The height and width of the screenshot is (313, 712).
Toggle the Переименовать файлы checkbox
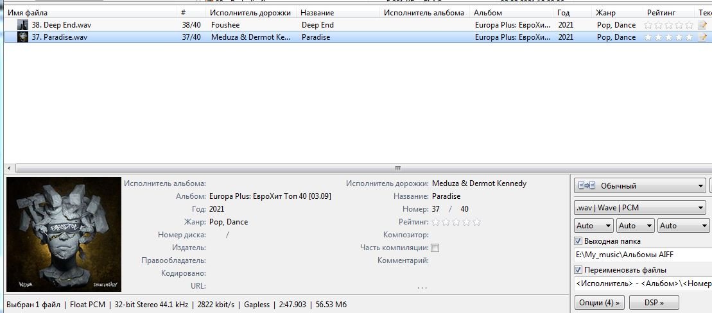pyautogui.click(x=578, y=270)
